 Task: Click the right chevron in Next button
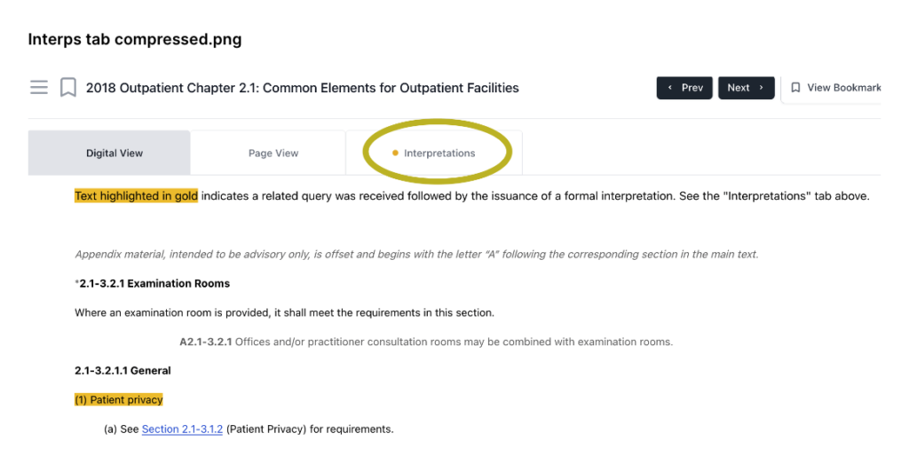pyautogui.click(x=761, y=88)
